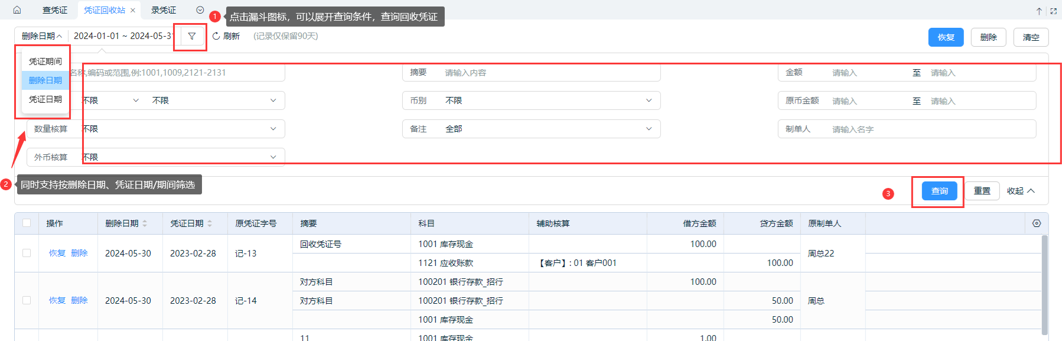Screen dimensions: 1062x341
Task: Click the 周总22 creator cell
Action: click(833, 254)
